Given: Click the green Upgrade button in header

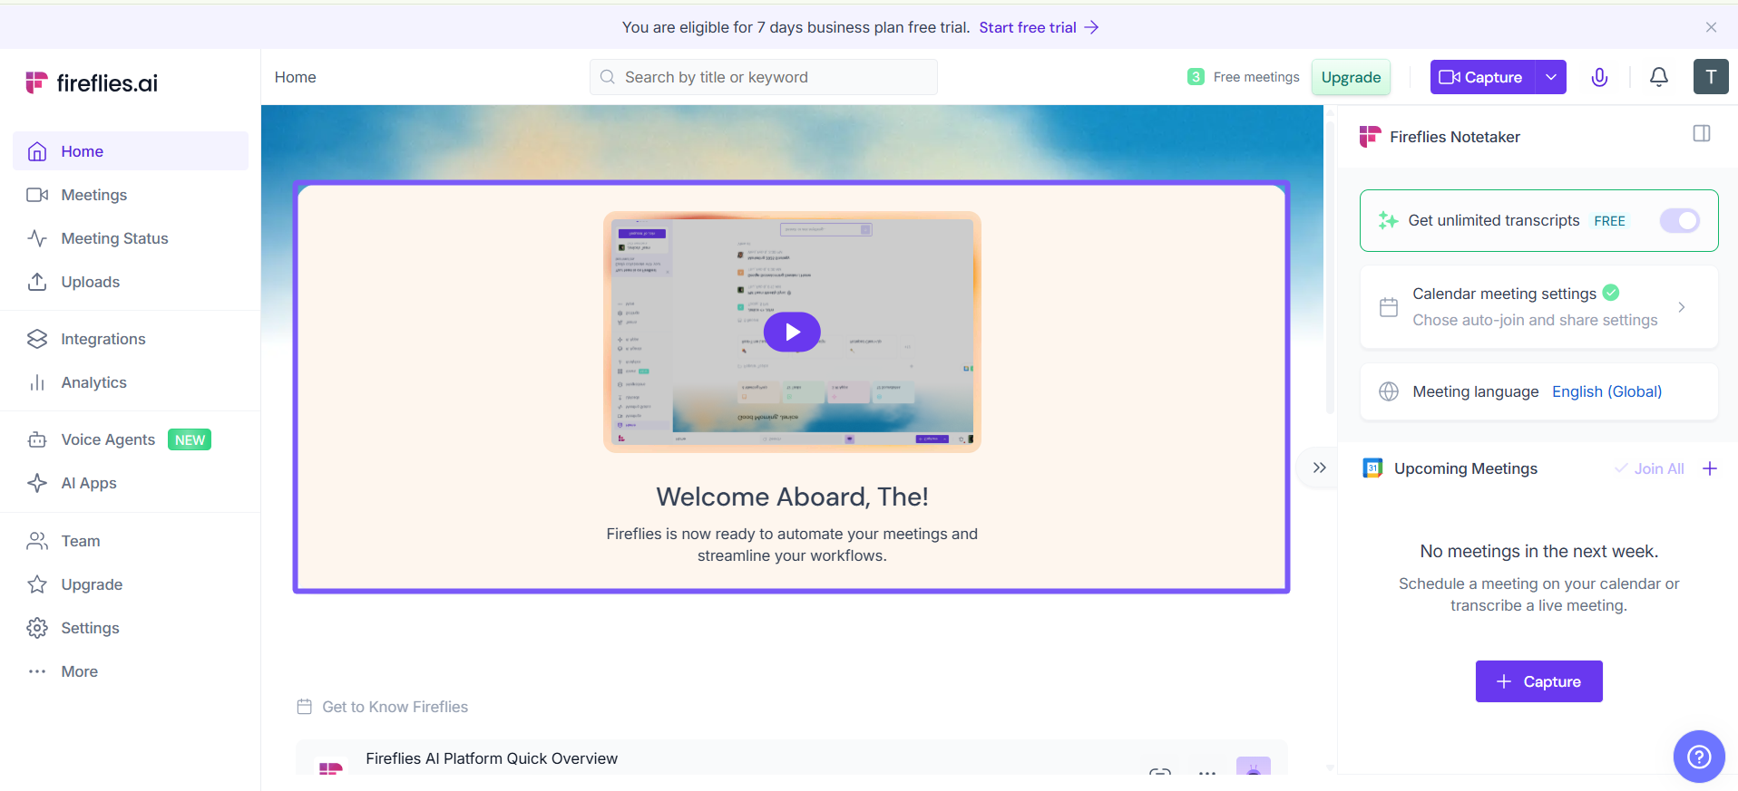Looking at the screenshot, I should (x=1351, y=77).
